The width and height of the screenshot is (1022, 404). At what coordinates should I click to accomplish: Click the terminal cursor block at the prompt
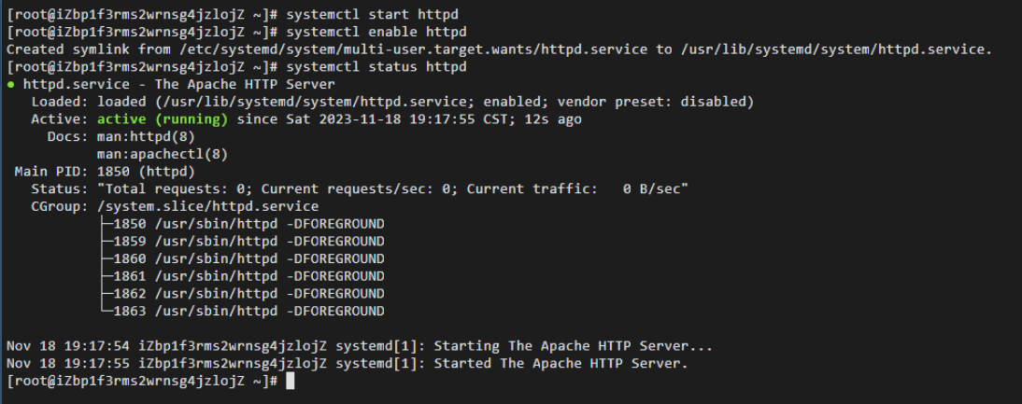[x=290, y=382]
